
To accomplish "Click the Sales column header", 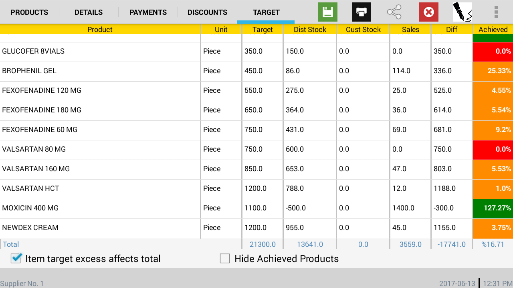I will (410, 30).
